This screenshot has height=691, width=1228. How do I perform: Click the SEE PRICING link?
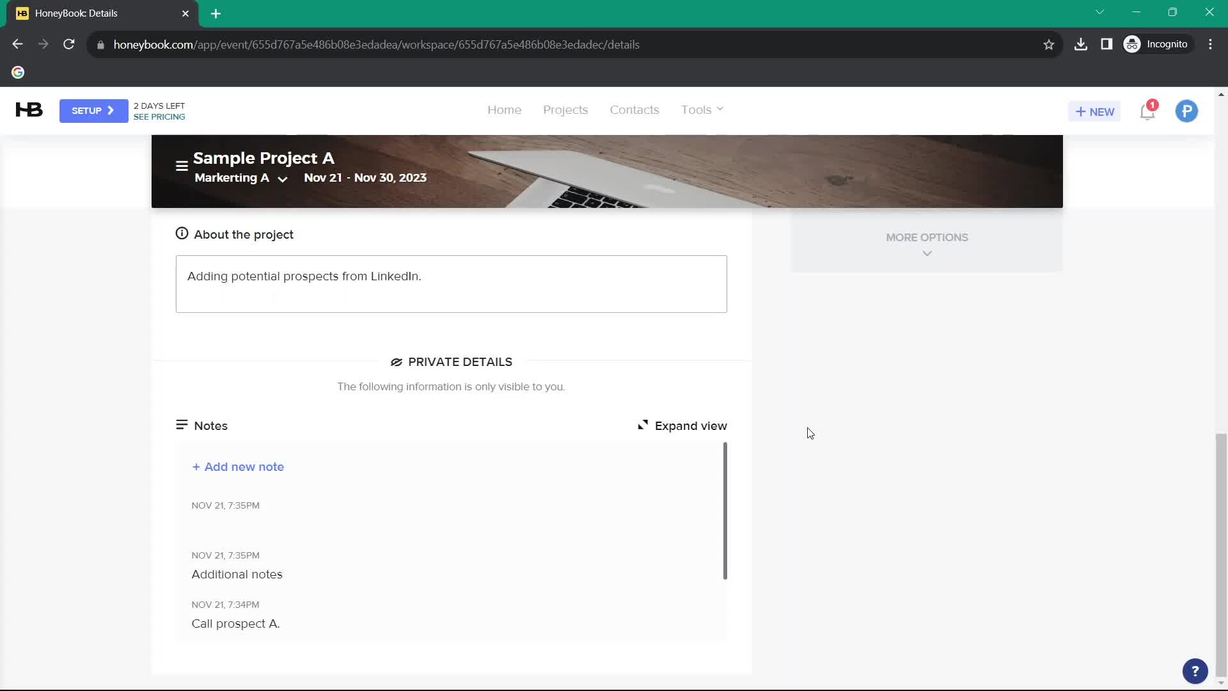(159, 116)
